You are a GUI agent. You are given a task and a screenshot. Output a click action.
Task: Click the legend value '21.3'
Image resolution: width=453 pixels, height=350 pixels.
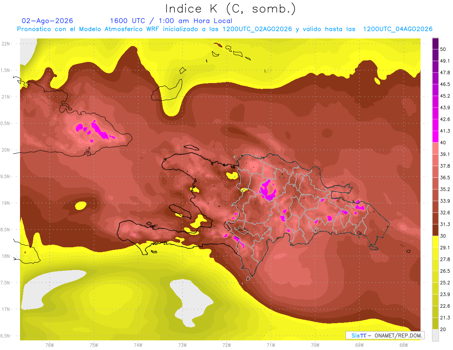tap(445, 318)
